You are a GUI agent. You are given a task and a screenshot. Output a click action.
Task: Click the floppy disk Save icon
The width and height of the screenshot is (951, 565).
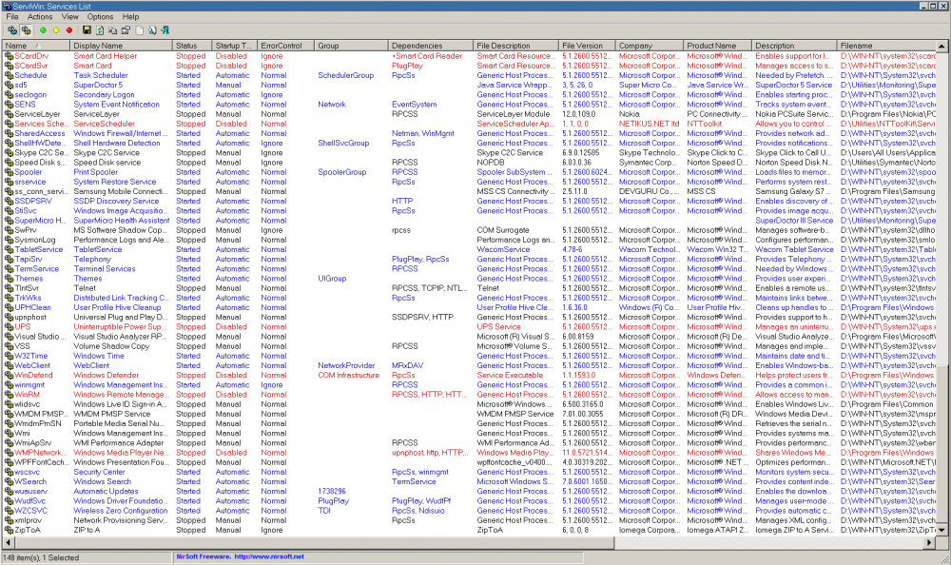(x=87, y=30)
